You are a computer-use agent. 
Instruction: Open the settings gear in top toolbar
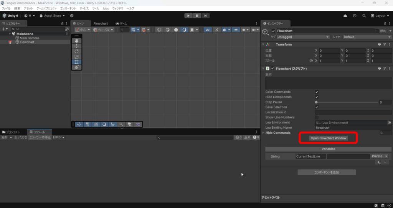point(71,16)
